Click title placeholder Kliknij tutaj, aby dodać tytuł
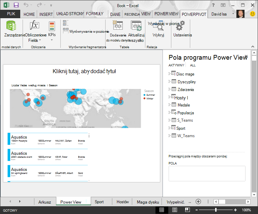The width and height of the screenshot is (258, 214). (84, 71)
